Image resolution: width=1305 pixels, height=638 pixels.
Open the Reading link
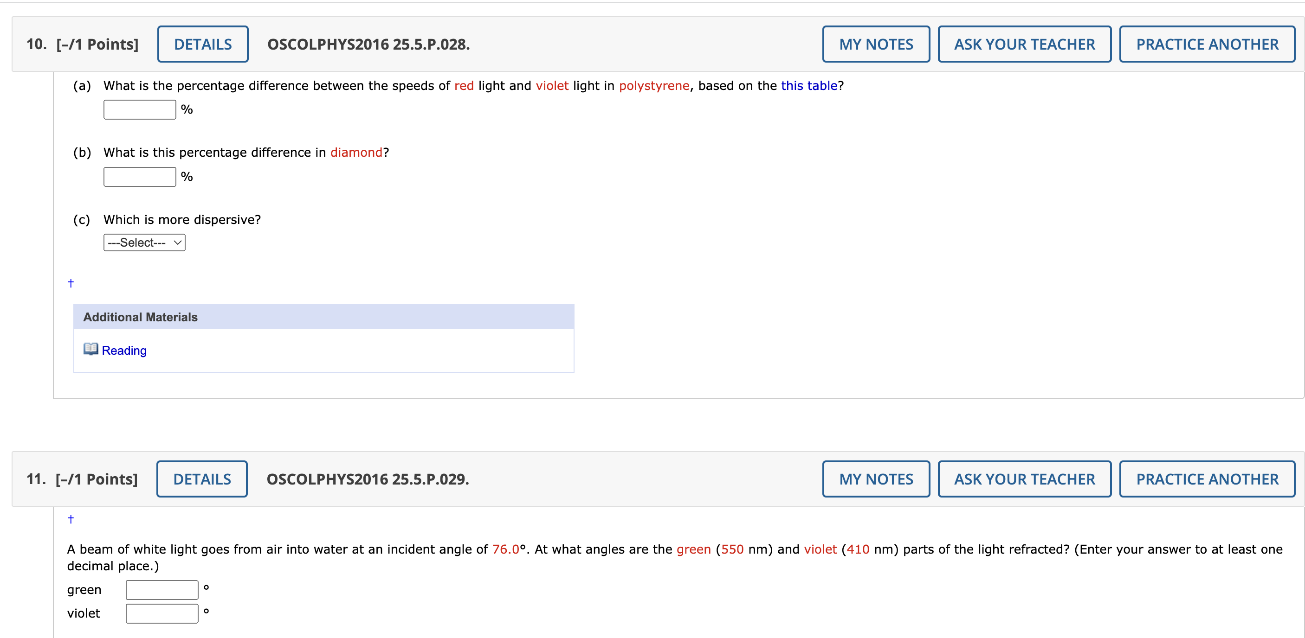tap(124, 351)
